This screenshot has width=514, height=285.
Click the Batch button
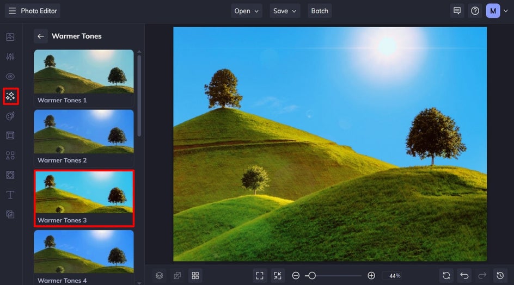click(x=320, y=11)
